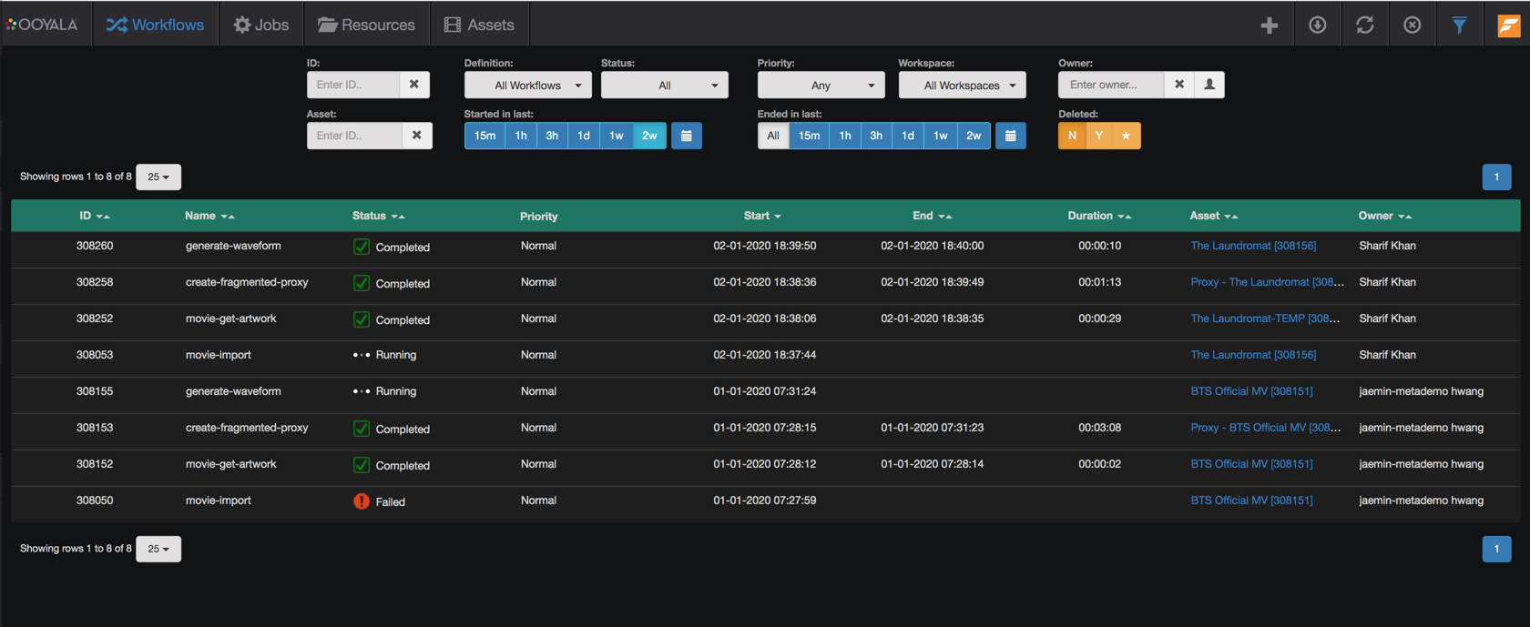
Task: Open the Priority Any dropdown
Action: [821, 86]
